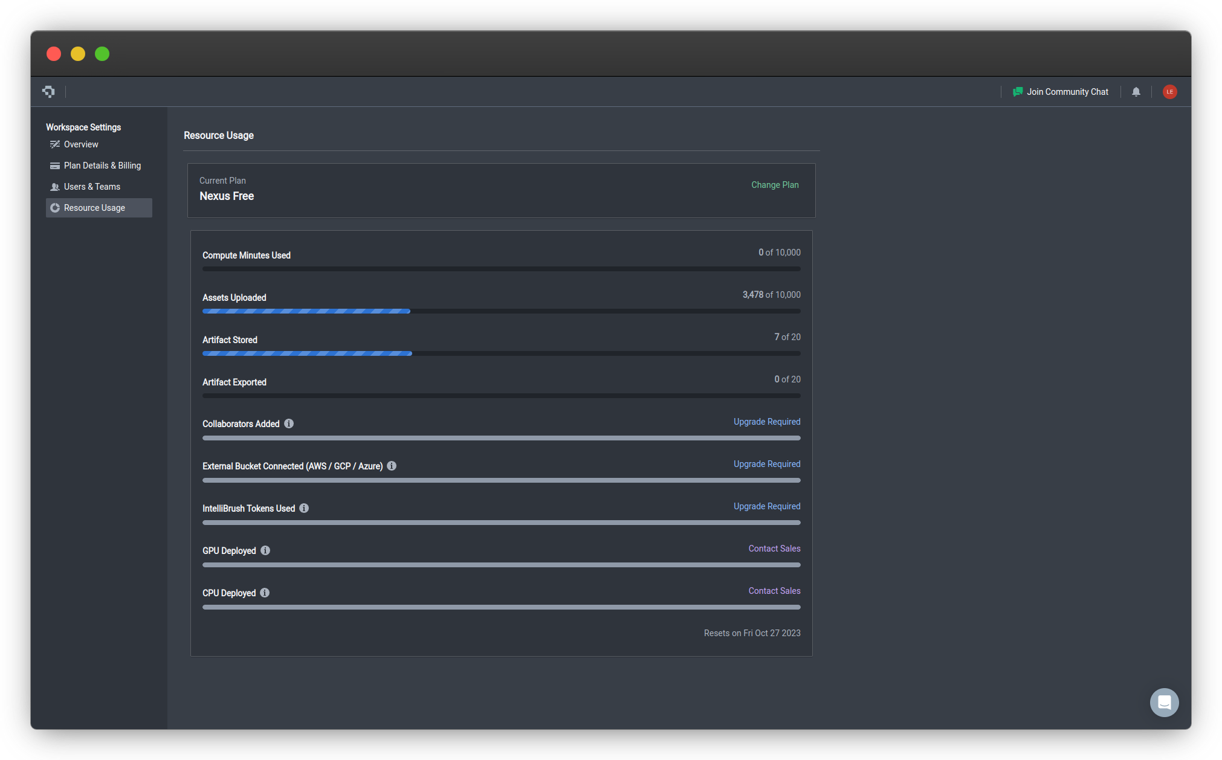Click Change Plan link
The height and width of the screenshot is (760, 1222).
(775, 185)
